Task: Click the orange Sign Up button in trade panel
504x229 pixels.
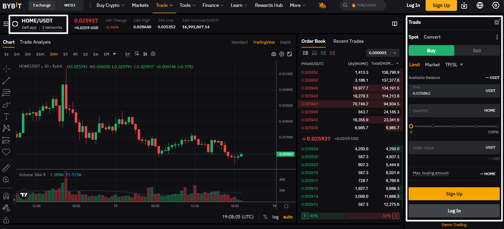Action: (454, 194)
